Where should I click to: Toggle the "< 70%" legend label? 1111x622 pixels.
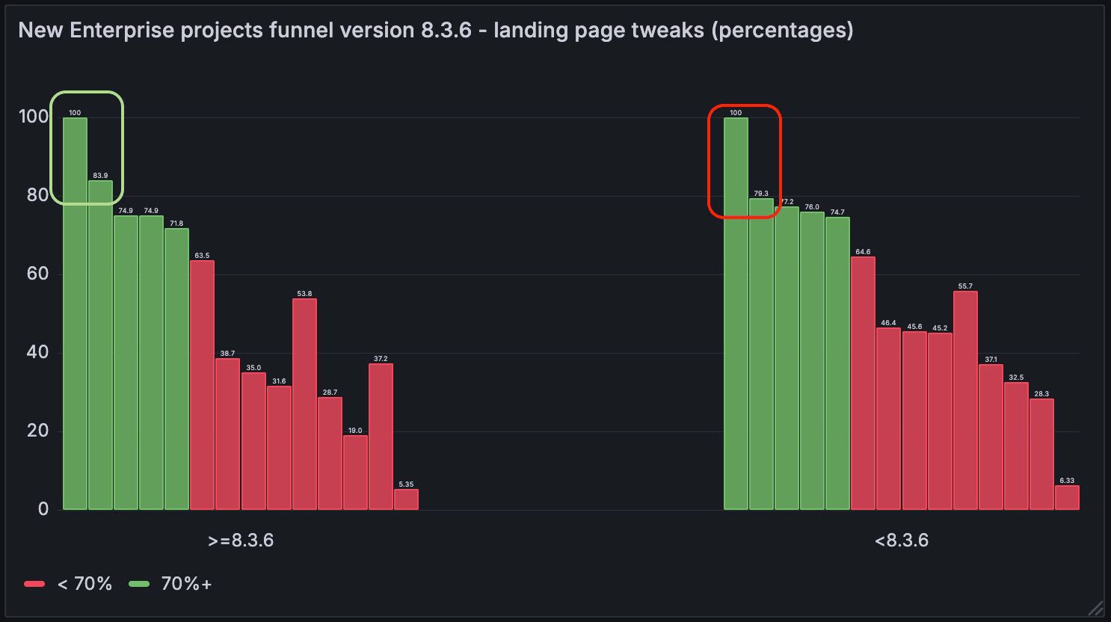coord(84,584)
